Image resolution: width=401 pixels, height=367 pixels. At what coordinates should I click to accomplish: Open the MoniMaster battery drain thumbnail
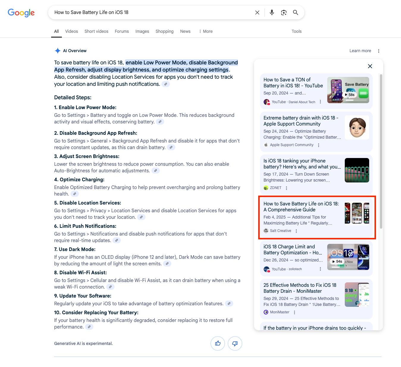point(357,295)
